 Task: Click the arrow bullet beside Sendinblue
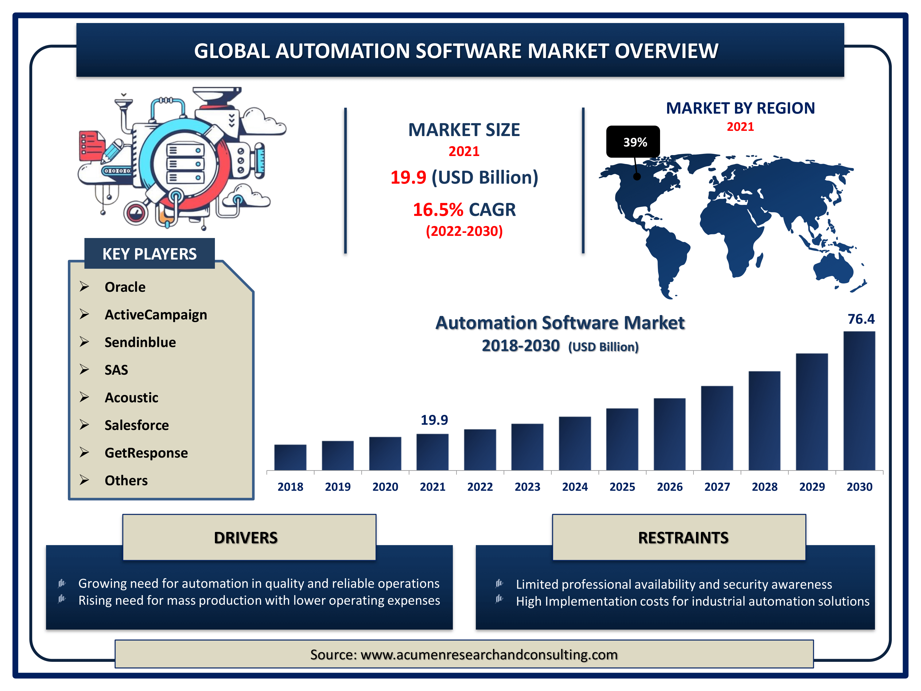tap(84, 342)
